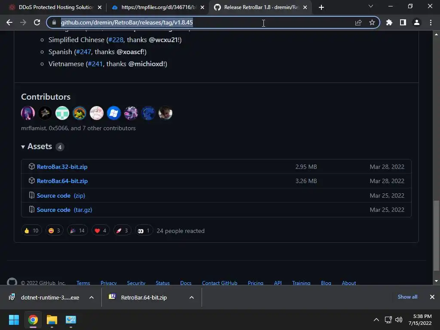Expand options for dotnet-runtime download
Image resolution: width=440 pixels, height=330 pixels.
(92, 297)
